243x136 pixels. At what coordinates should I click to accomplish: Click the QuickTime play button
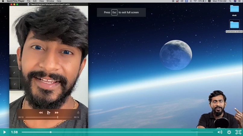pos(49,113)
